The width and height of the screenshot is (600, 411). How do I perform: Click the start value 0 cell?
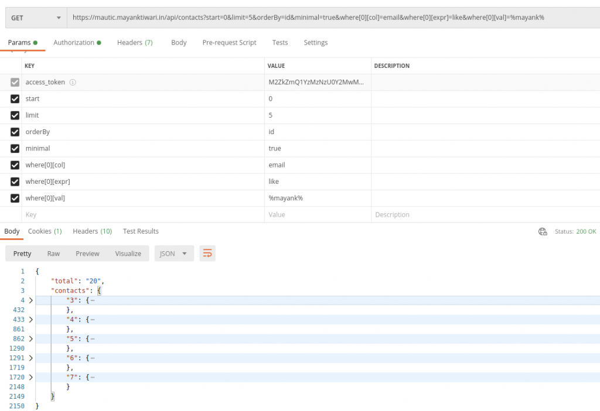(318, 98)
